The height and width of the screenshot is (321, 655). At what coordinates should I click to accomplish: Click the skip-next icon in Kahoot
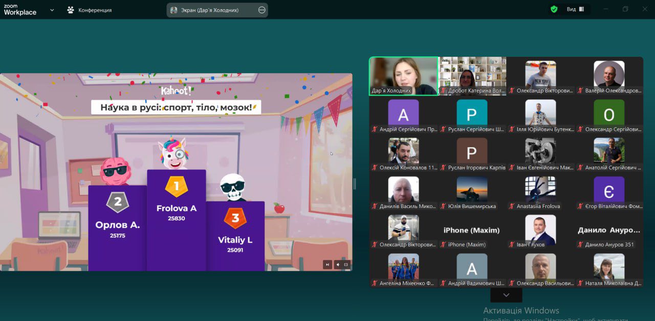[327, 264]
